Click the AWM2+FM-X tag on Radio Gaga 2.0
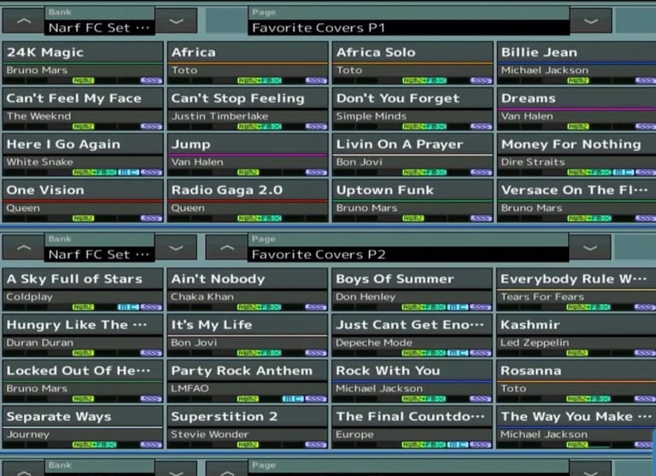 [260, 218]
